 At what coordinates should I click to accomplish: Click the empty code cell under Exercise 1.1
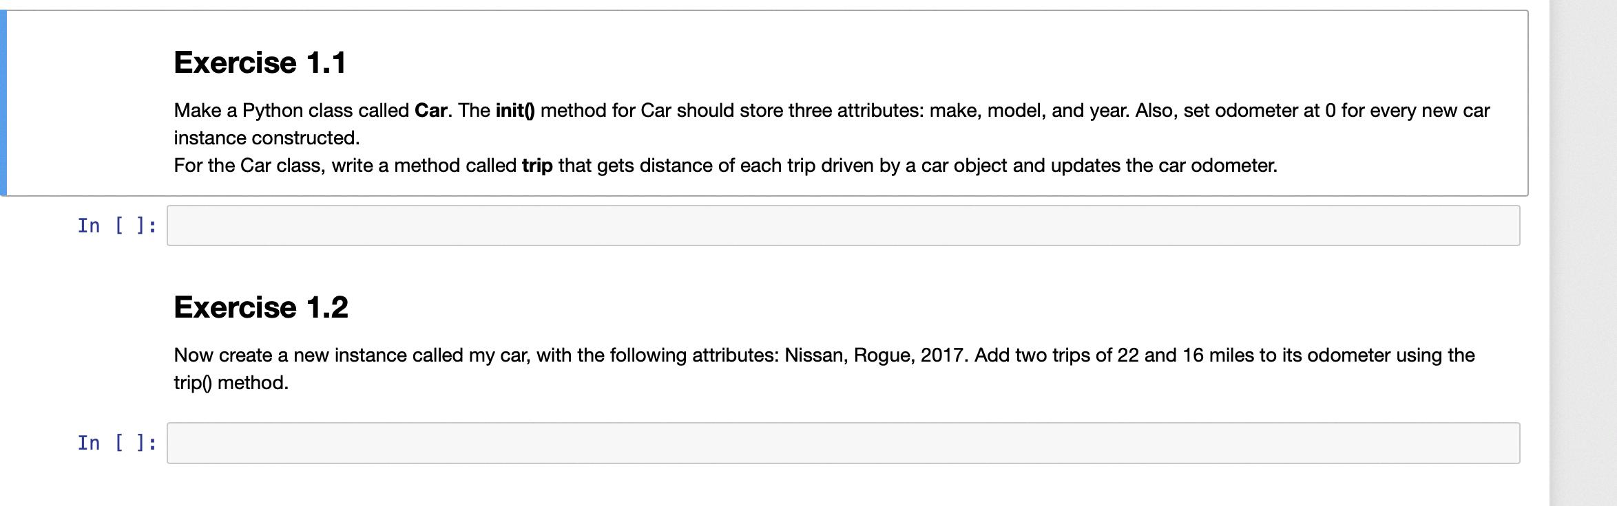point(843,225)
